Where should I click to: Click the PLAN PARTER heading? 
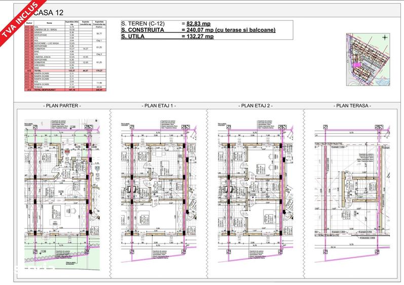[x=62, y=105]
